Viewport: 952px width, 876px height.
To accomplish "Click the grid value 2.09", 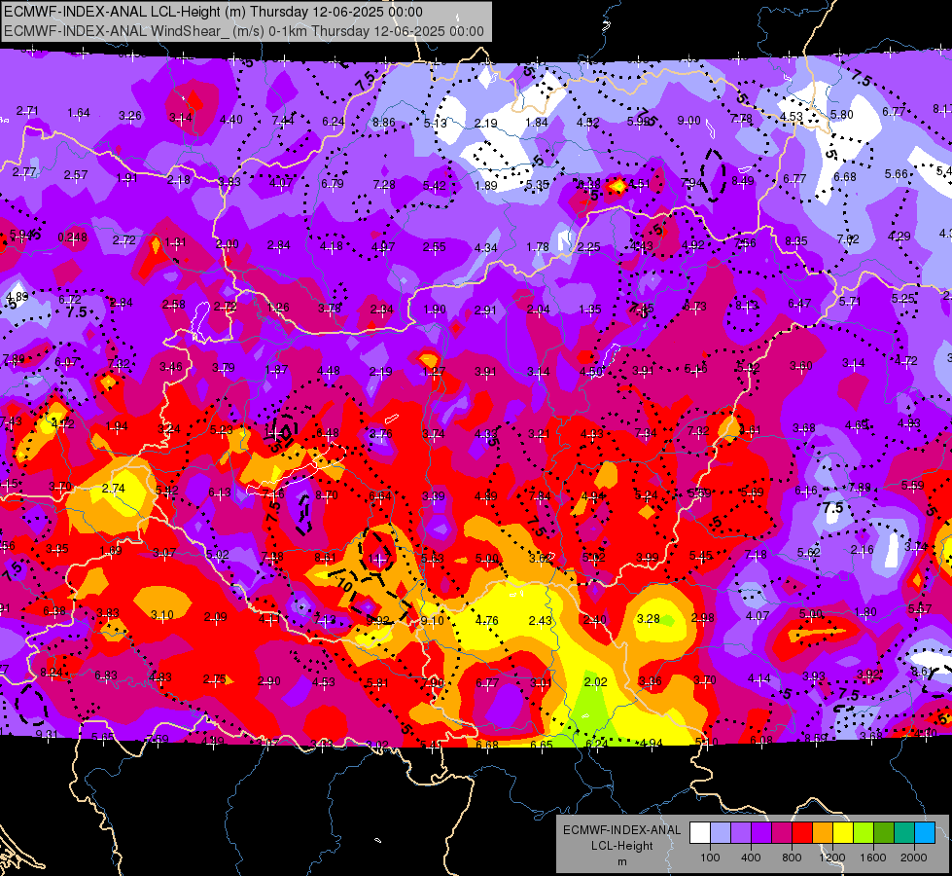I will (216, 616).
